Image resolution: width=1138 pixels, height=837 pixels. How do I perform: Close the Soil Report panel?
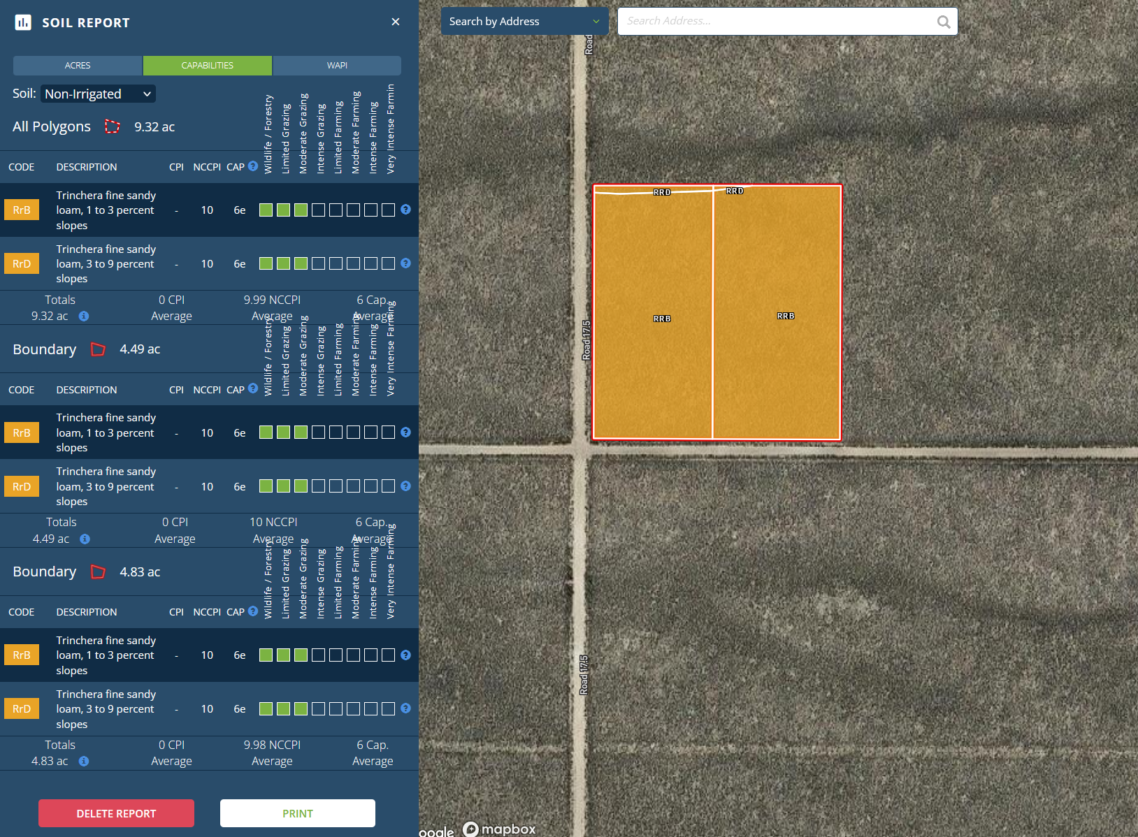pos(396,22)
